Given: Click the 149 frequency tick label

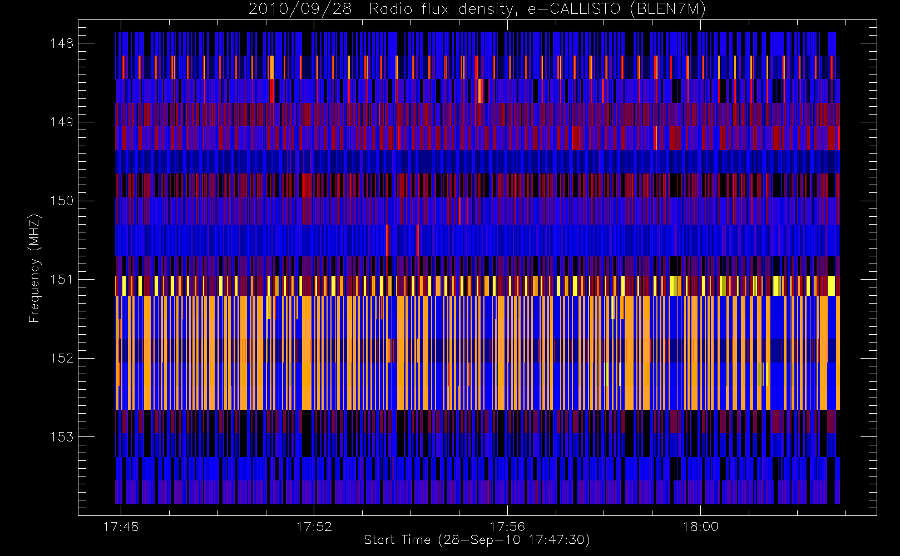Looking at the screenshot, I should 62,122.
